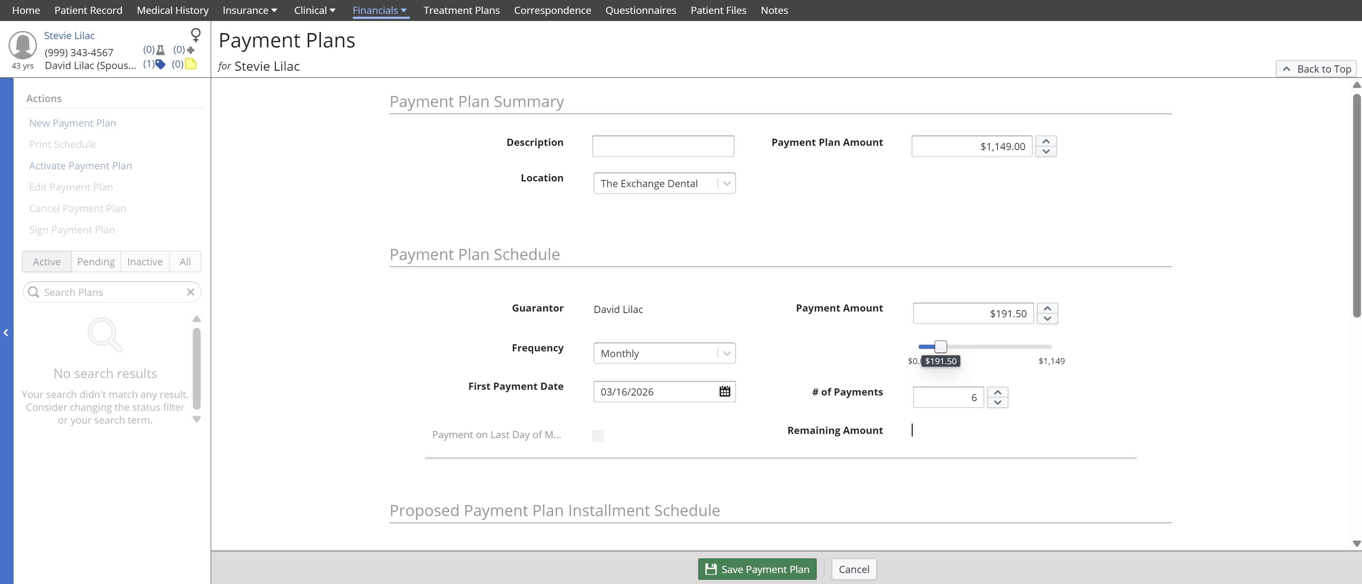Open Patient Files in top navigation
Screen dimensions: 1362x584
point(718,10)
